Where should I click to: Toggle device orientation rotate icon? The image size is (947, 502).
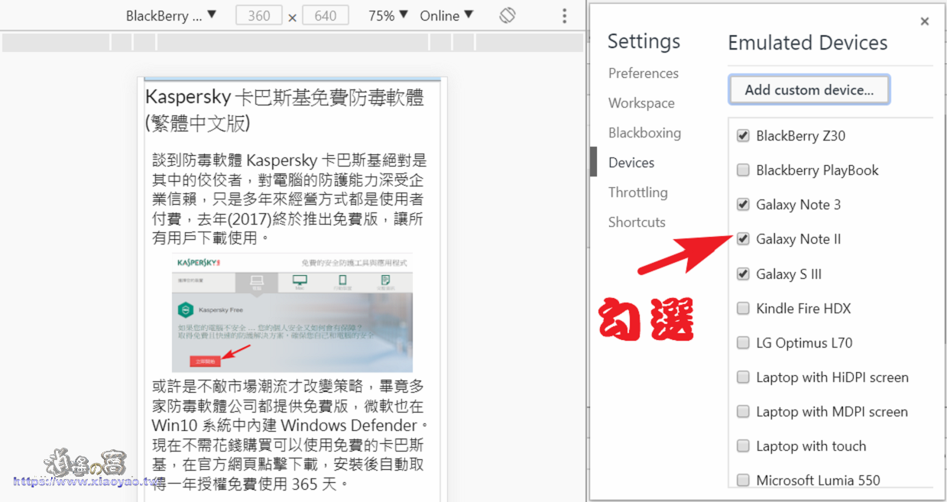pyautogui.click(x=508, y=16)
